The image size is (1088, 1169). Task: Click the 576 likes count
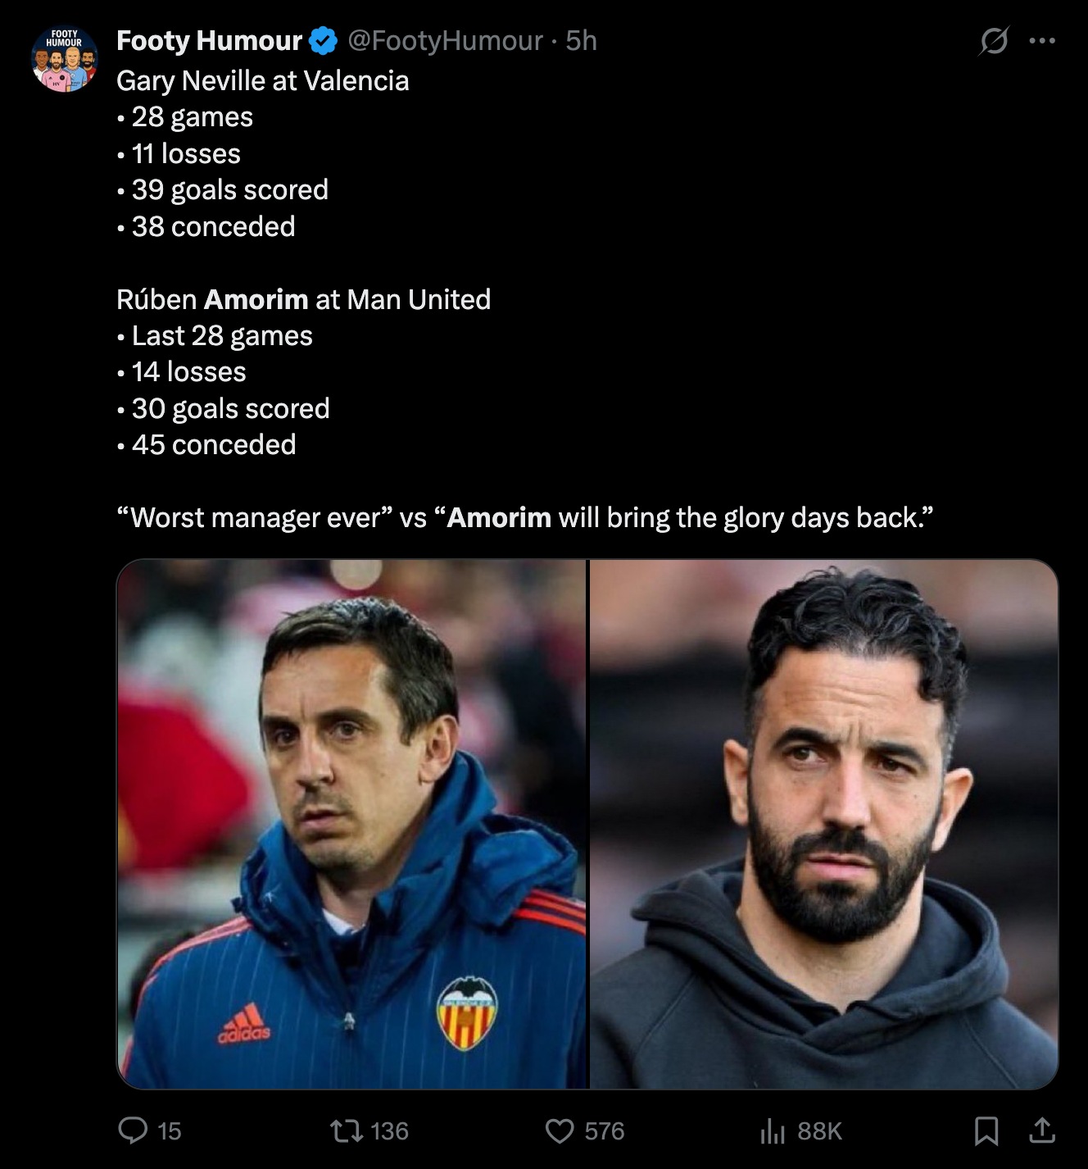pos(605,1131)
